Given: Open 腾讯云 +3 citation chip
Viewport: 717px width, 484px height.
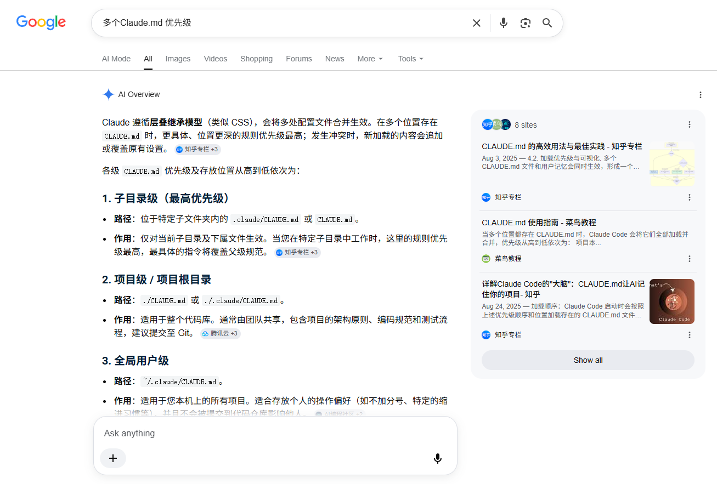Looking at the screenshot, I should click(220, 333).
